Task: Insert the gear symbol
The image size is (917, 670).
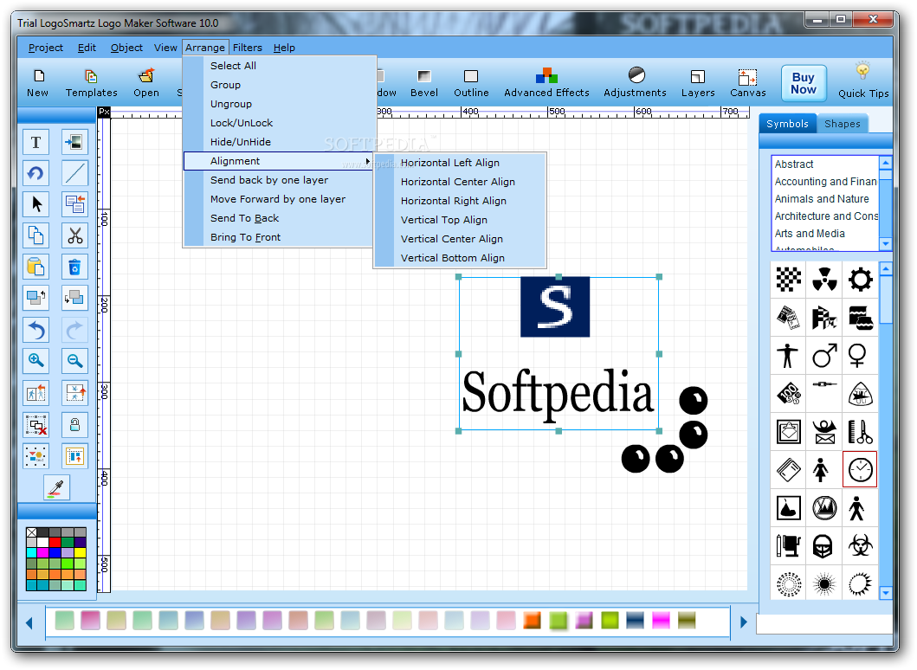Action: pyautogui.click(x=860, y=279)
